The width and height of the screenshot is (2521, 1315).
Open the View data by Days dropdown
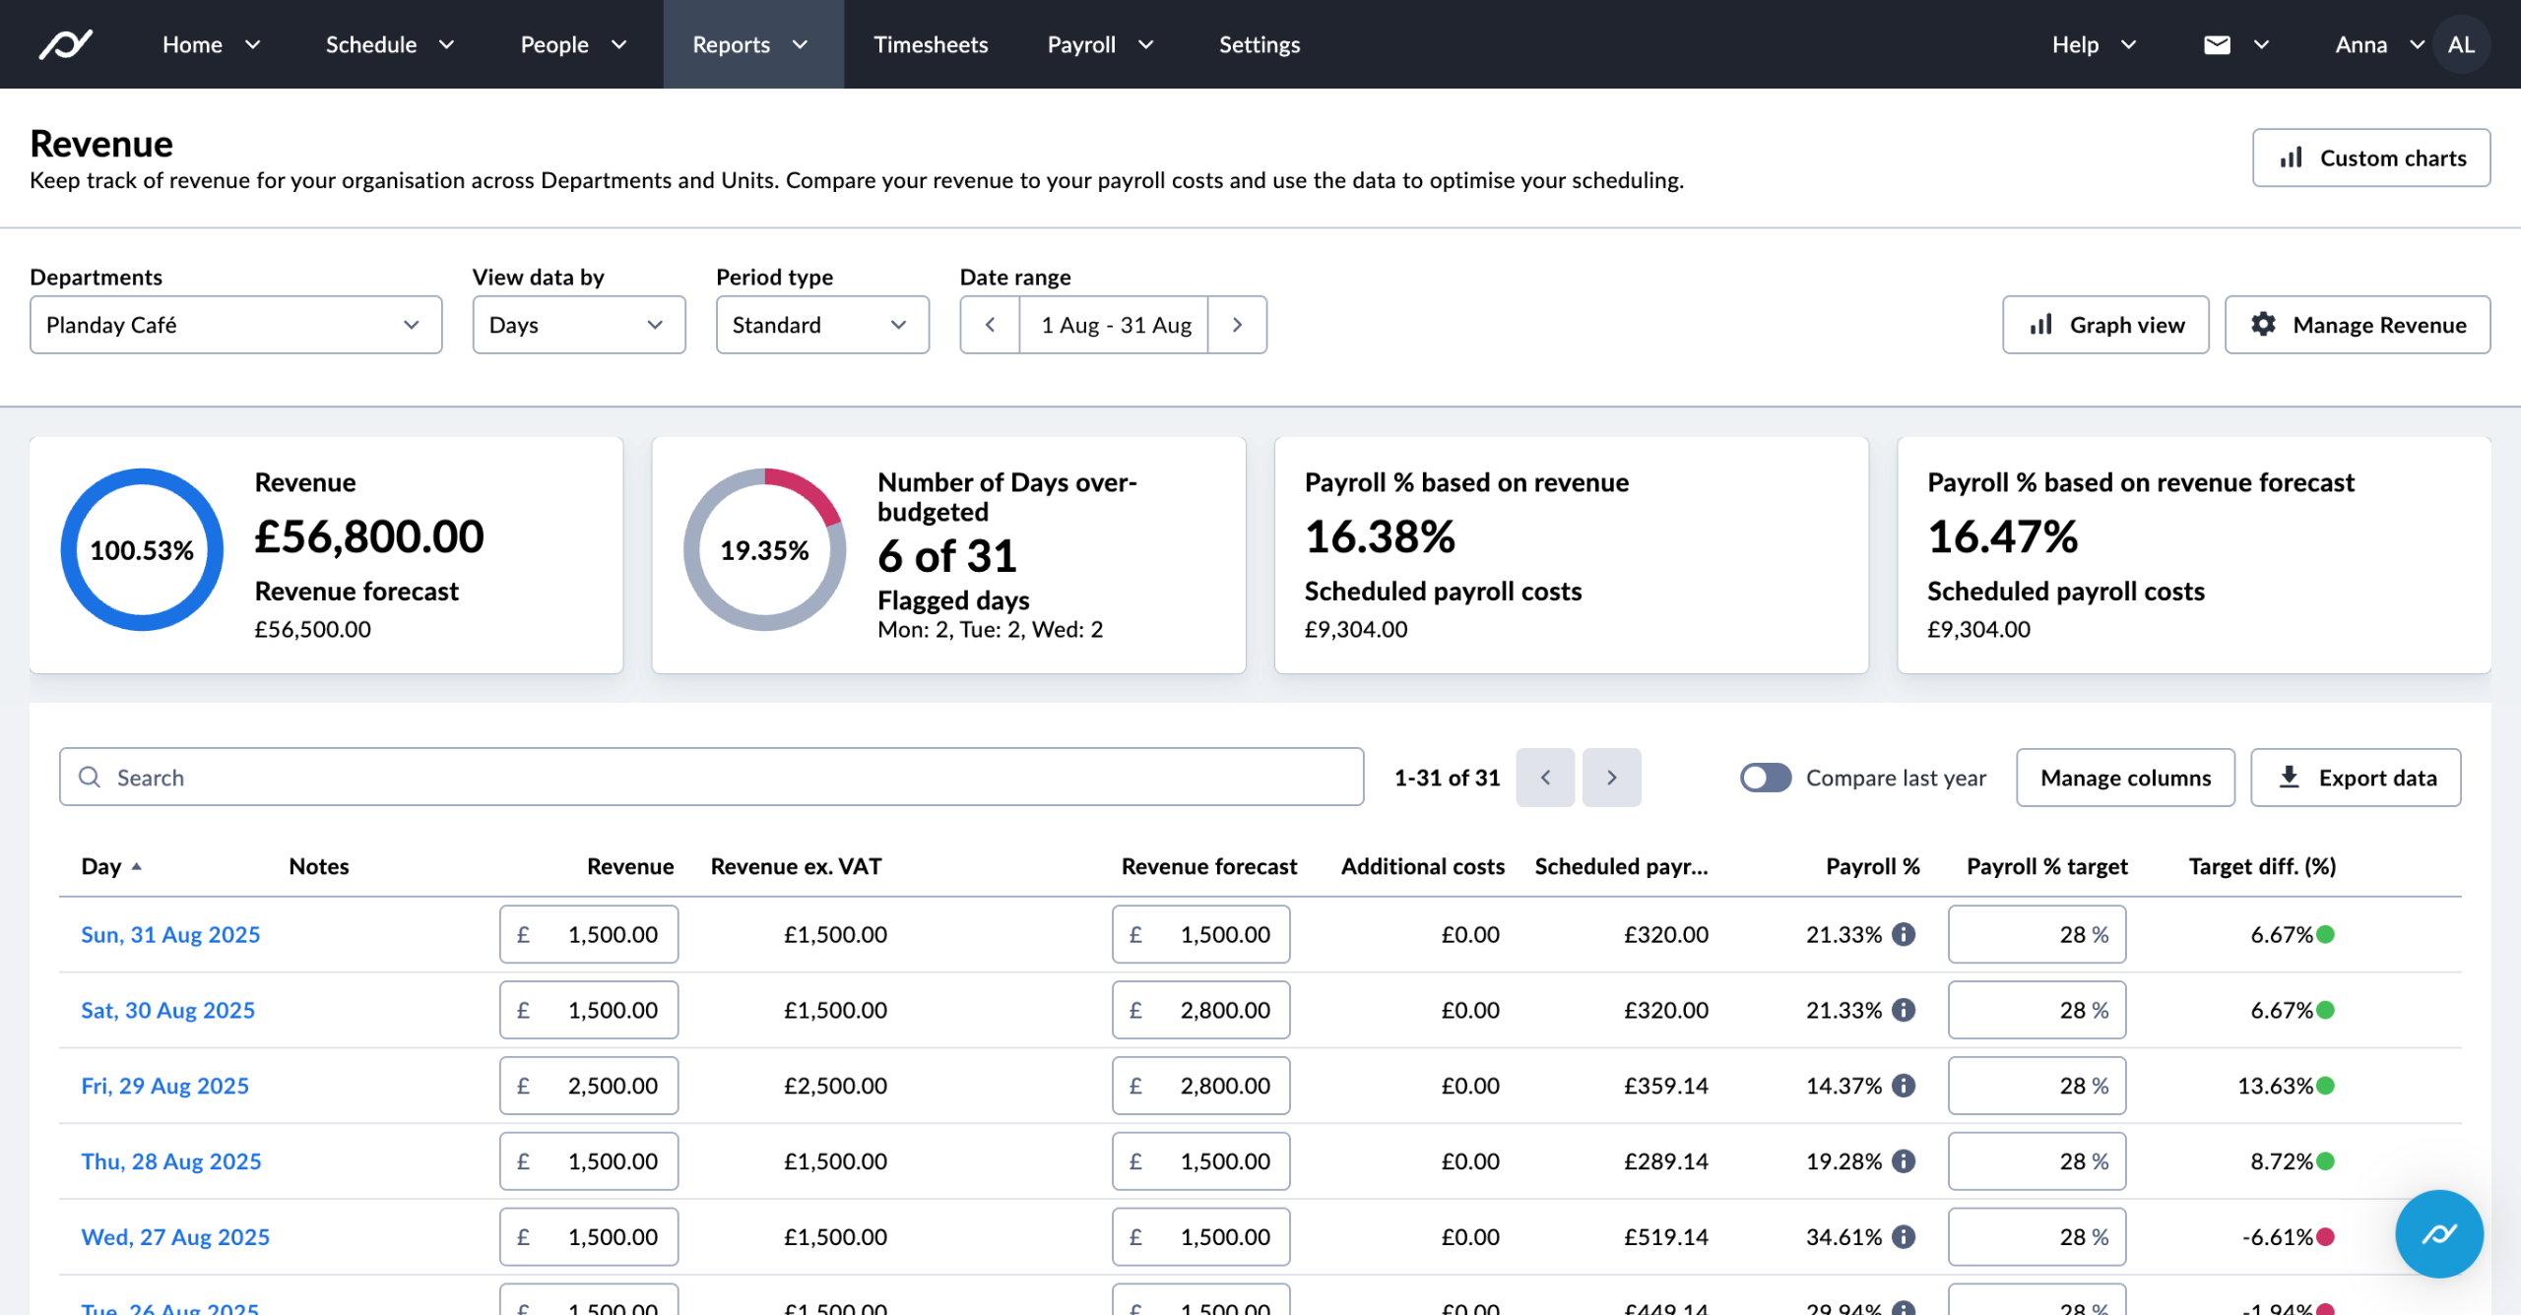[577, 324]
